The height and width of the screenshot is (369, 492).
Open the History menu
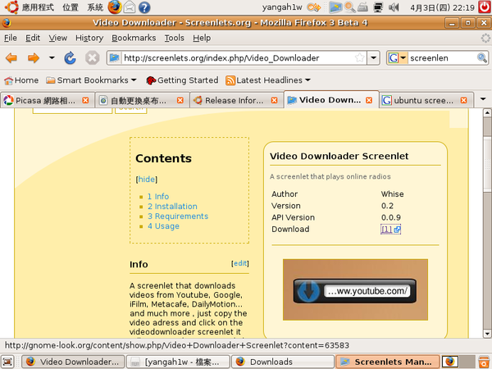(89, 38)
